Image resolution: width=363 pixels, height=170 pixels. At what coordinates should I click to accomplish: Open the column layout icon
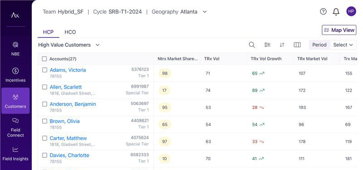point(297,45)
